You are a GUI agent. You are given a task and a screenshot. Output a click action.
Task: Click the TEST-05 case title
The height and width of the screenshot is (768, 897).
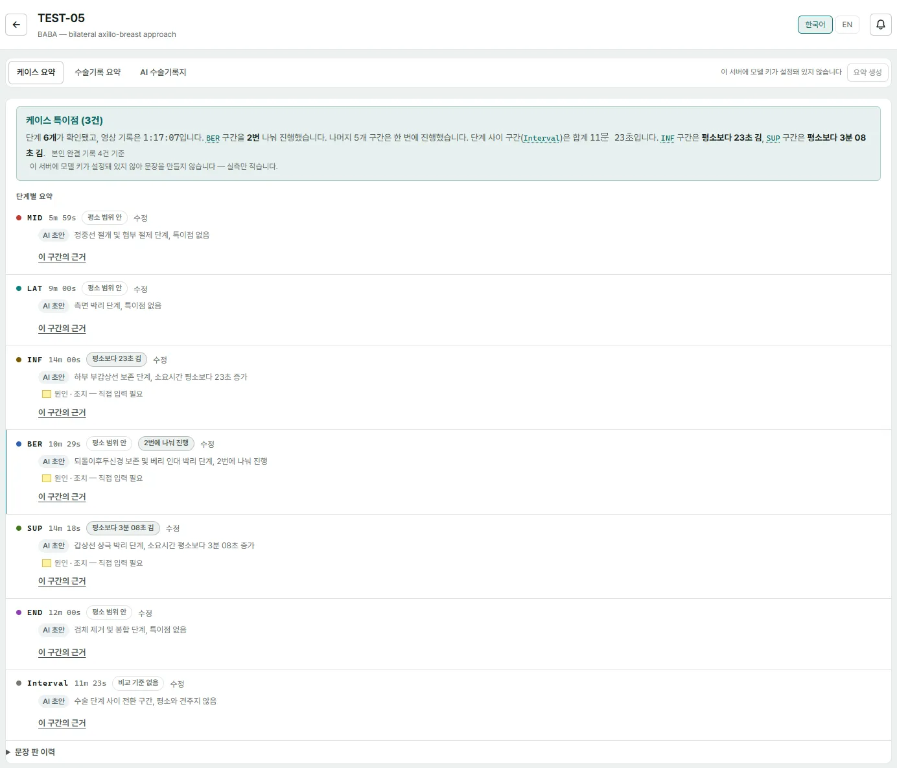61,18
